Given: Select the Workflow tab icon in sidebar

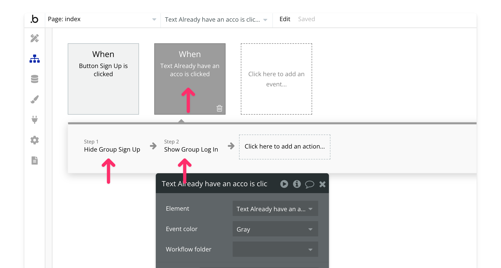Looking at the screenshot, I should pos(35,59).
